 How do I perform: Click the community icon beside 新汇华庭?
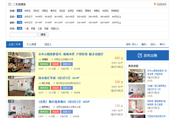(x=40, y=83)
